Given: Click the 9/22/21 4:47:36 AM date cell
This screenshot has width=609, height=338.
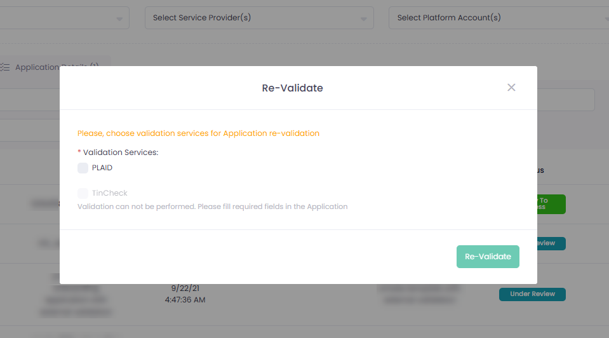Looking at the screenshot, I should coord(185,294).
